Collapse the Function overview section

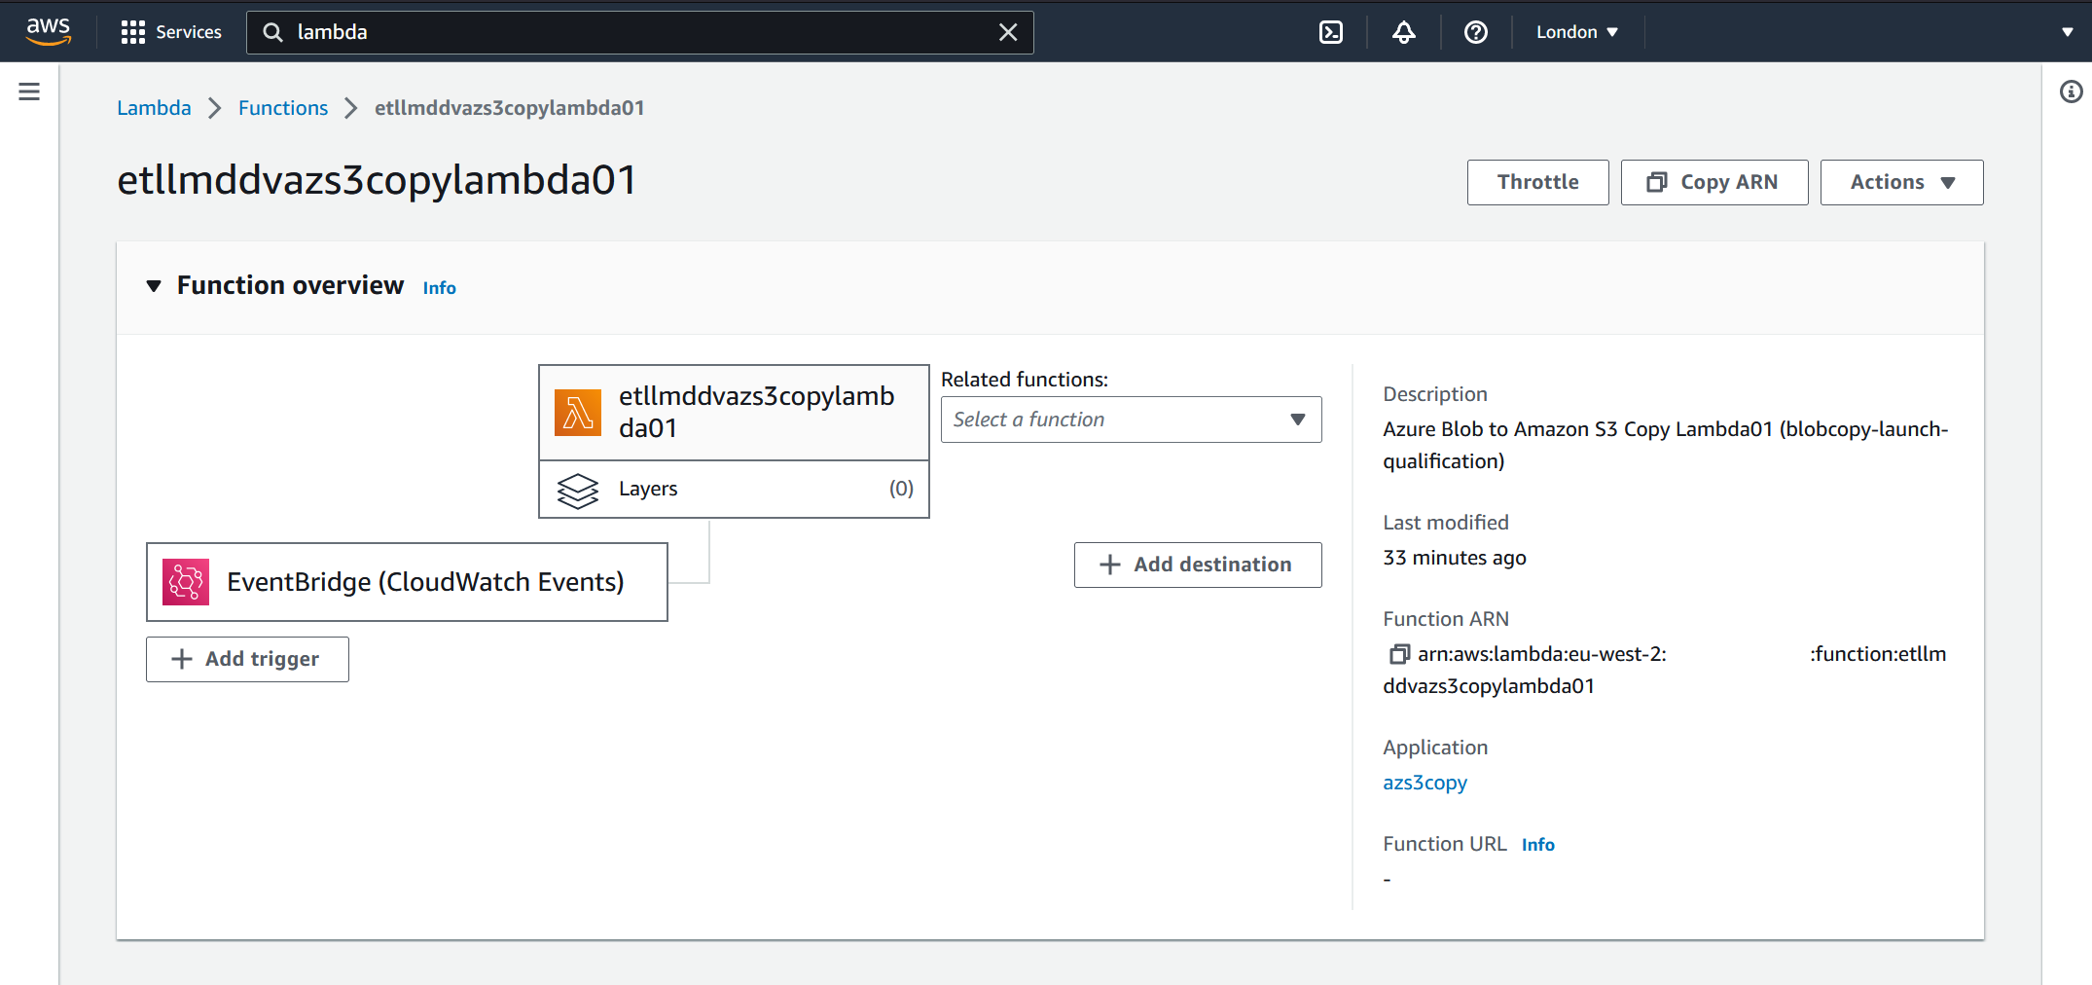(154, 285)
